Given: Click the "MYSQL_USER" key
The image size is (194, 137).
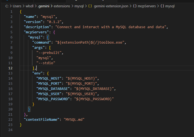Looking at the screenshot, I should pyautogui.click(x=49, y=94).
